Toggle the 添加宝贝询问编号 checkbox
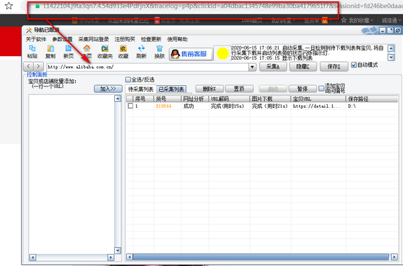The height and width of the screenshot is (266, 403). (321, 88)
